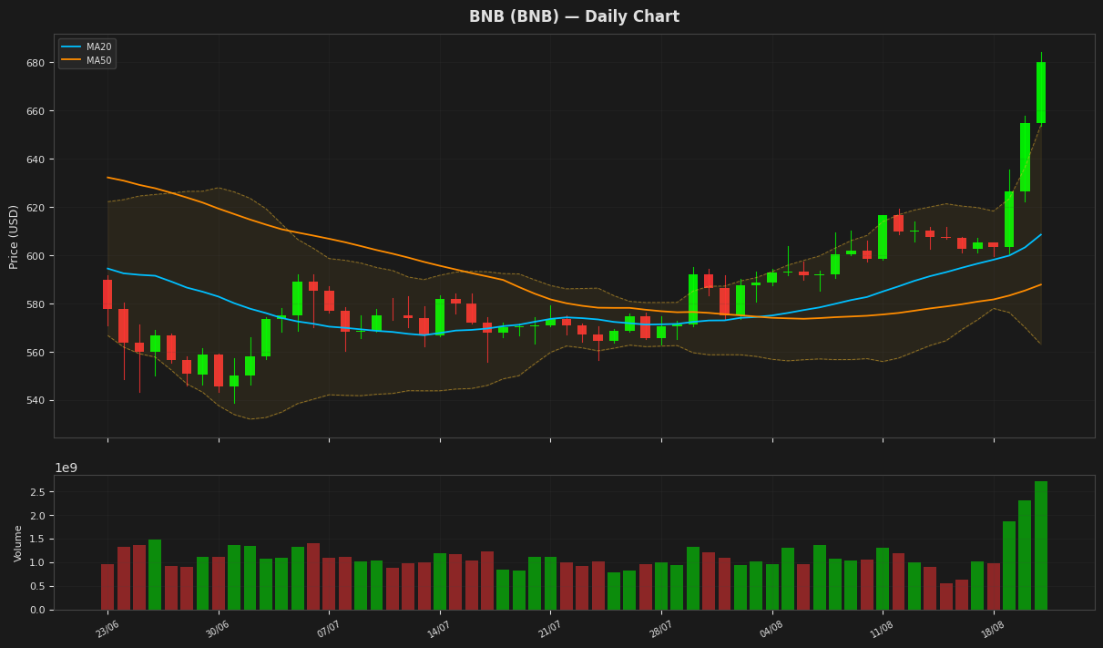The height and width of the screenshot is (648, 1103).
Task: Select the 660 price axis tick label
Action: click(36, 111)
